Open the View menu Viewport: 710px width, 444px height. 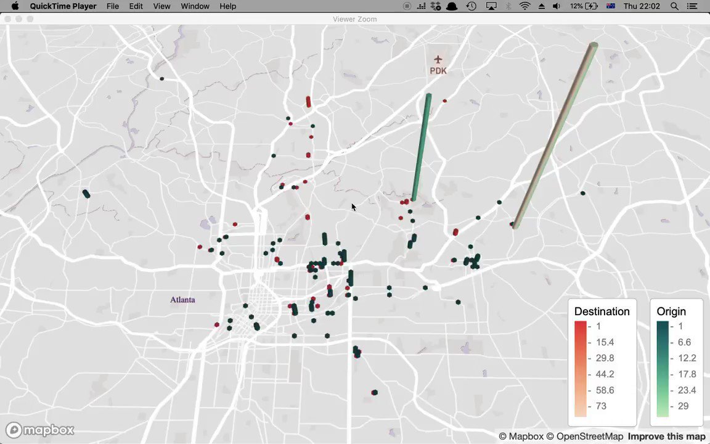[161, 6]
